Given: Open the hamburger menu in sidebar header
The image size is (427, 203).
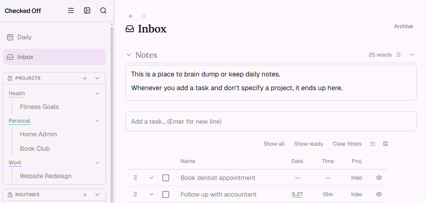Looking at the screenshot, I should coord(71,11).
